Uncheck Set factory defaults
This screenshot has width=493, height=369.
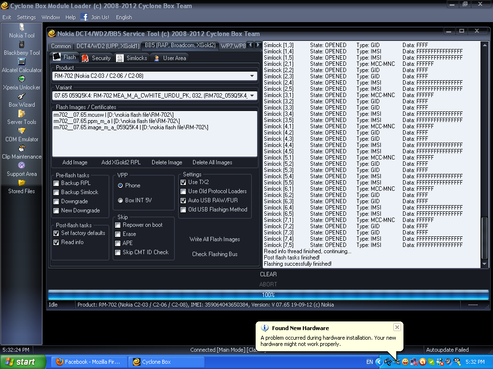coord(56,233)
